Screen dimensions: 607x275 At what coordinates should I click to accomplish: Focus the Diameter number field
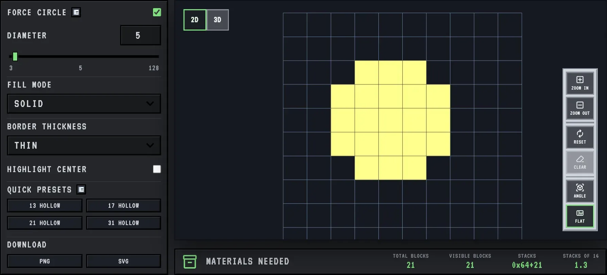tap(141, 35)
